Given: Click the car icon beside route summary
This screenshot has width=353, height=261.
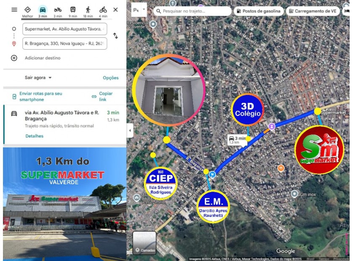Looking at the screenshot, I should 14,113.
